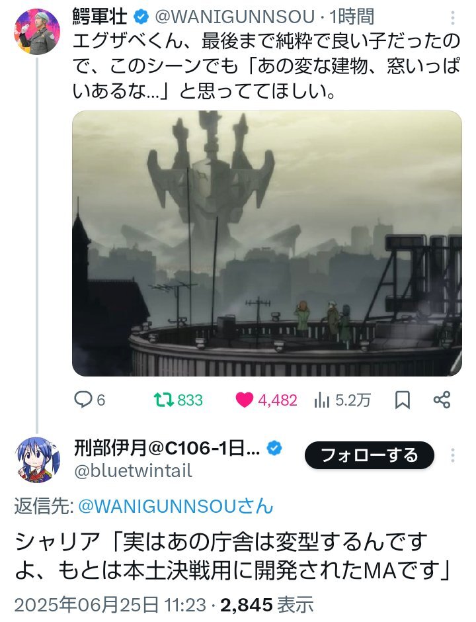
Task: Open the @WANIGUNNSOUさん reply-to link
Action: point(176,507)
